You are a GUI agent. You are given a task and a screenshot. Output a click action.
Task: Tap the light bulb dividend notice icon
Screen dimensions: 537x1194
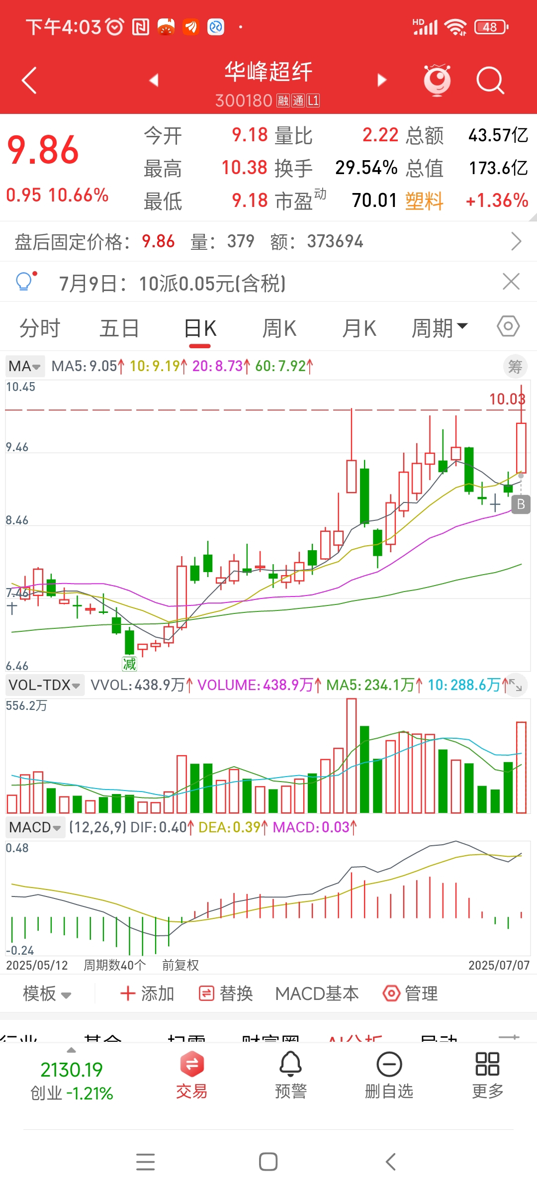[x=25, y=282]
